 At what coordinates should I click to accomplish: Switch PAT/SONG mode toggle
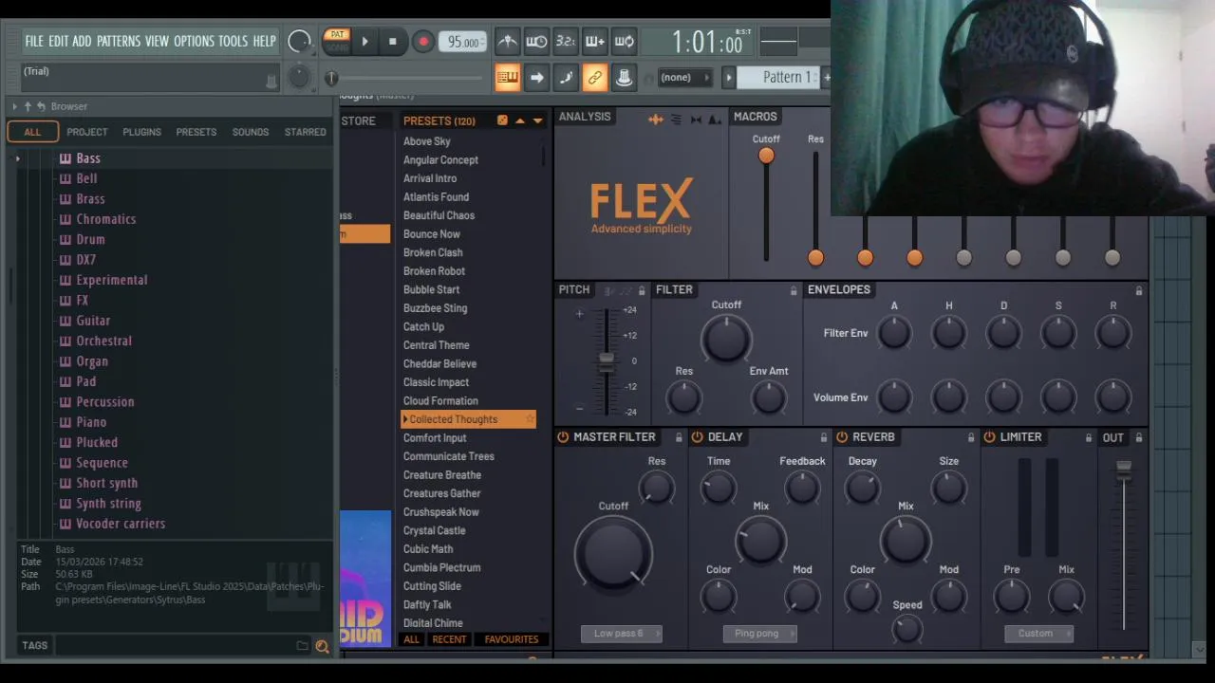coord(336,41)
